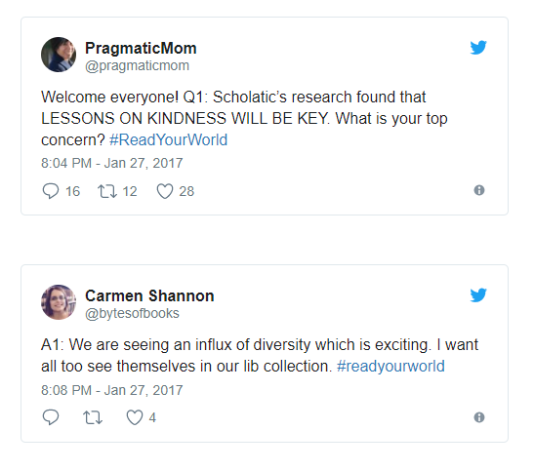Screen dimensions: 534x470
Task: Click the Twitter bird icon on Carmen Shannon's tweet
Action: tap(478, 295)
